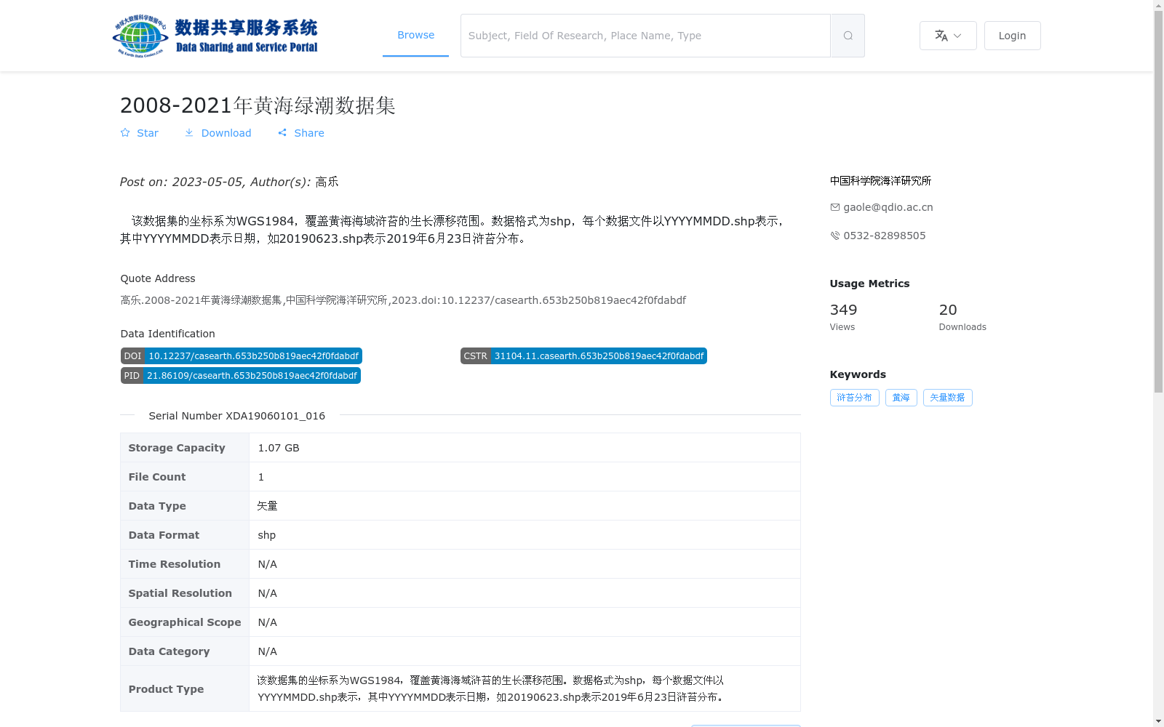1164x727 pixels.
Task: Focus the subject search input field
Action: (x=645, y=36)
